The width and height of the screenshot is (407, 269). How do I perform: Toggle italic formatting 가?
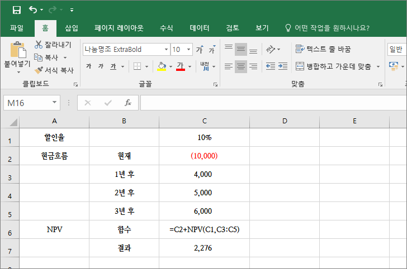101,66
